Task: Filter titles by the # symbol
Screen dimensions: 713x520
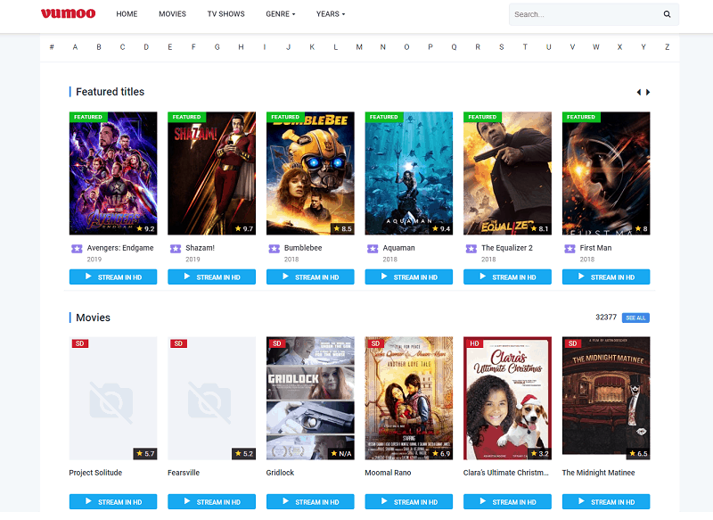Action: point(52,47)
